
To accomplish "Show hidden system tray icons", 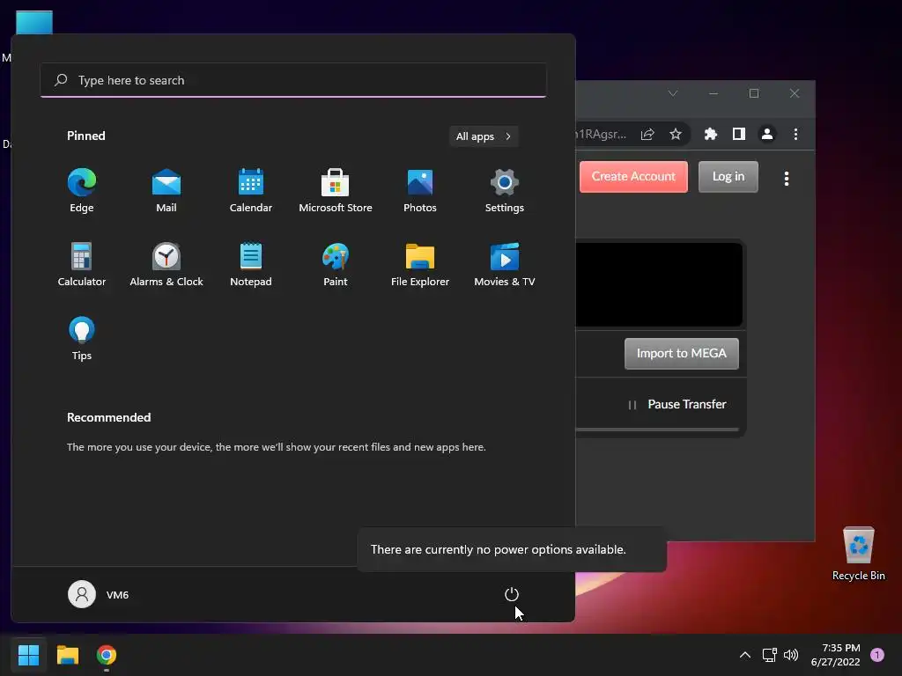I will [x=745, y=655].
